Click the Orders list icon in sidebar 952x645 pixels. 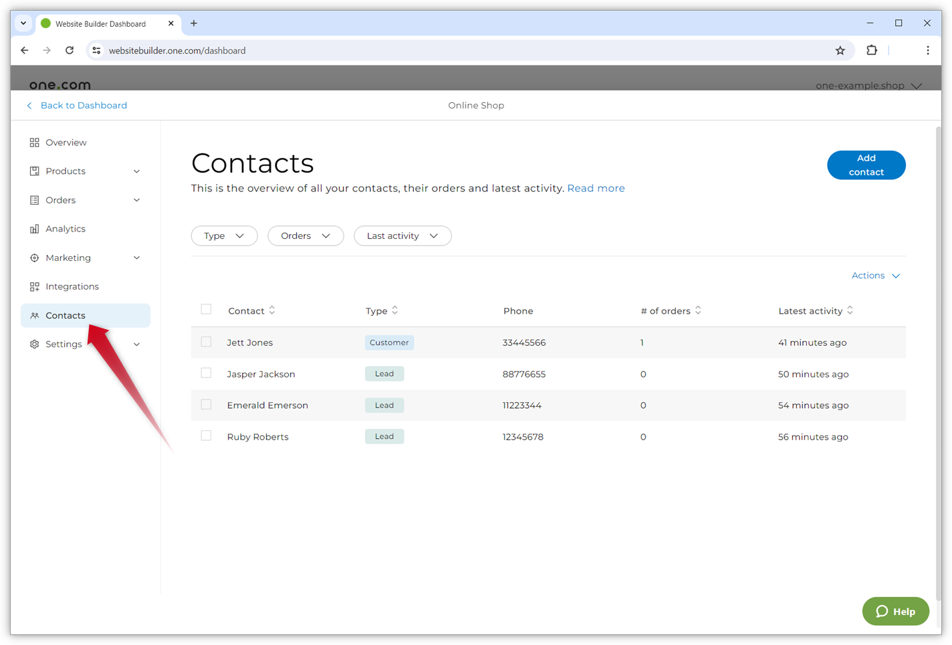(34, 200)
